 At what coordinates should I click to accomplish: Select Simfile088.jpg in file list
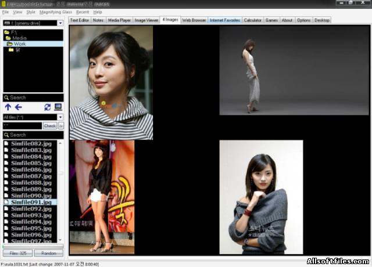[31, 183]
